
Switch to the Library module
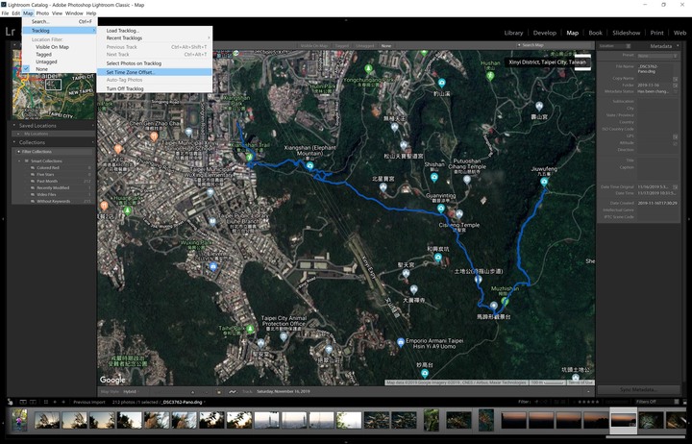pyautogui.click(x=513, y=33)
